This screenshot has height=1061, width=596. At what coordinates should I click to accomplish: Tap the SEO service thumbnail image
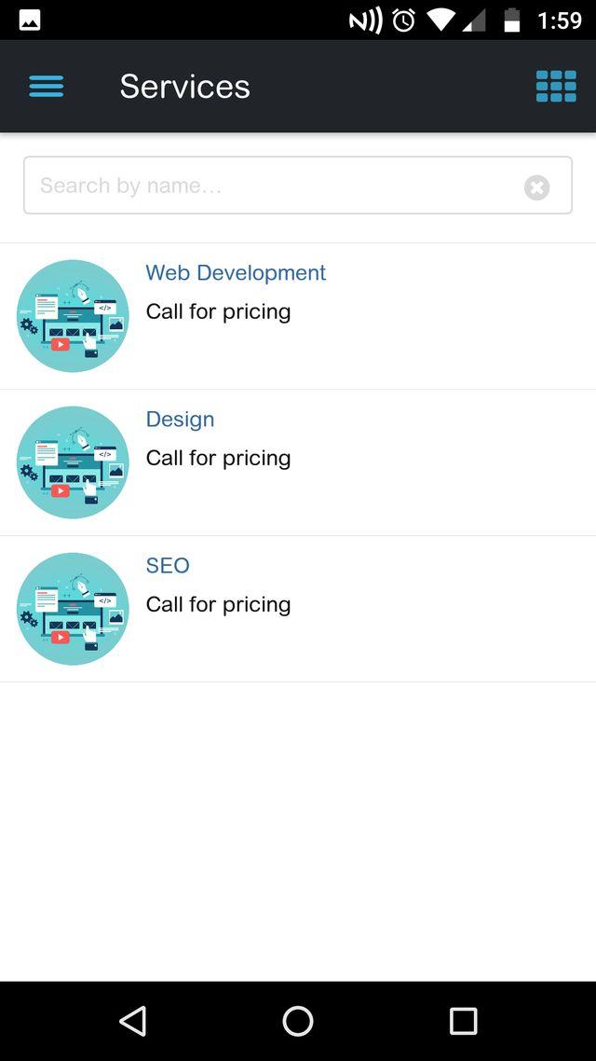click(73, 609)
